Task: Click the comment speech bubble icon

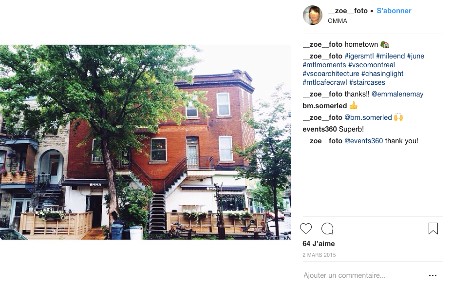Action: [x=327, y=229]
